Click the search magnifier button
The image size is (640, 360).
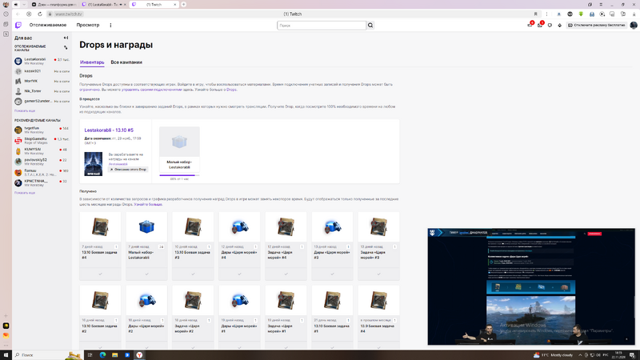(x=370, y=26)
